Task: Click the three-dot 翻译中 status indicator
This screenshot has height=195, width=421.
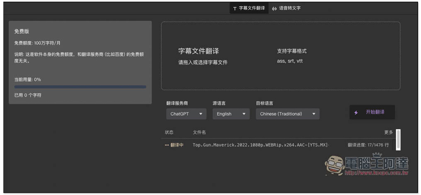Action: point(167,145)
